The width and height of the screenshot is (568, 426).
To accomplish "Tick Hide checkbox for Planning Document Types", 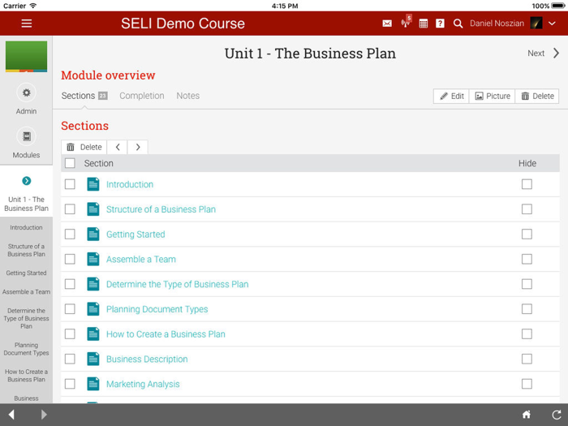I will tap(527, 309).
